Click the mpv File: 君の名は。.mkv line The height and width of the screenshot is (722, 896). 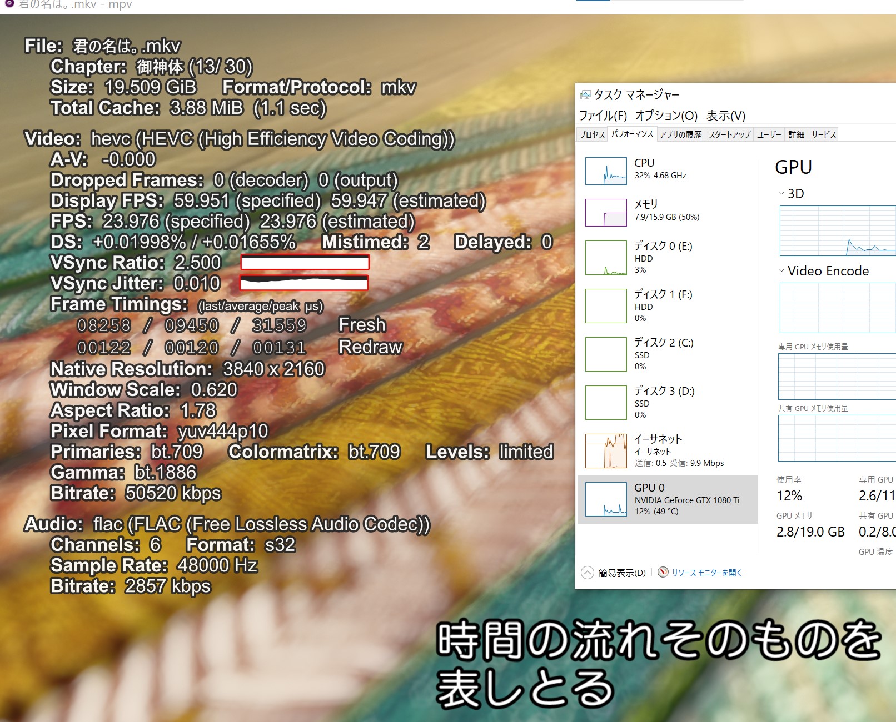click(x=103, y=46)
